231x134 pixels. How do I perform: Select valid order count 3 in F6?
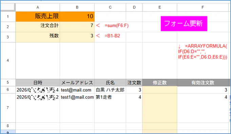point(203,90)
